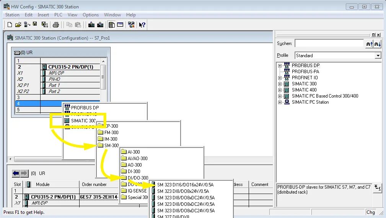Select PROFIBUS-PA in the catalog tree
Image resolution: width=386 pixels, height=218 pixels.
[x=306, y=72]
